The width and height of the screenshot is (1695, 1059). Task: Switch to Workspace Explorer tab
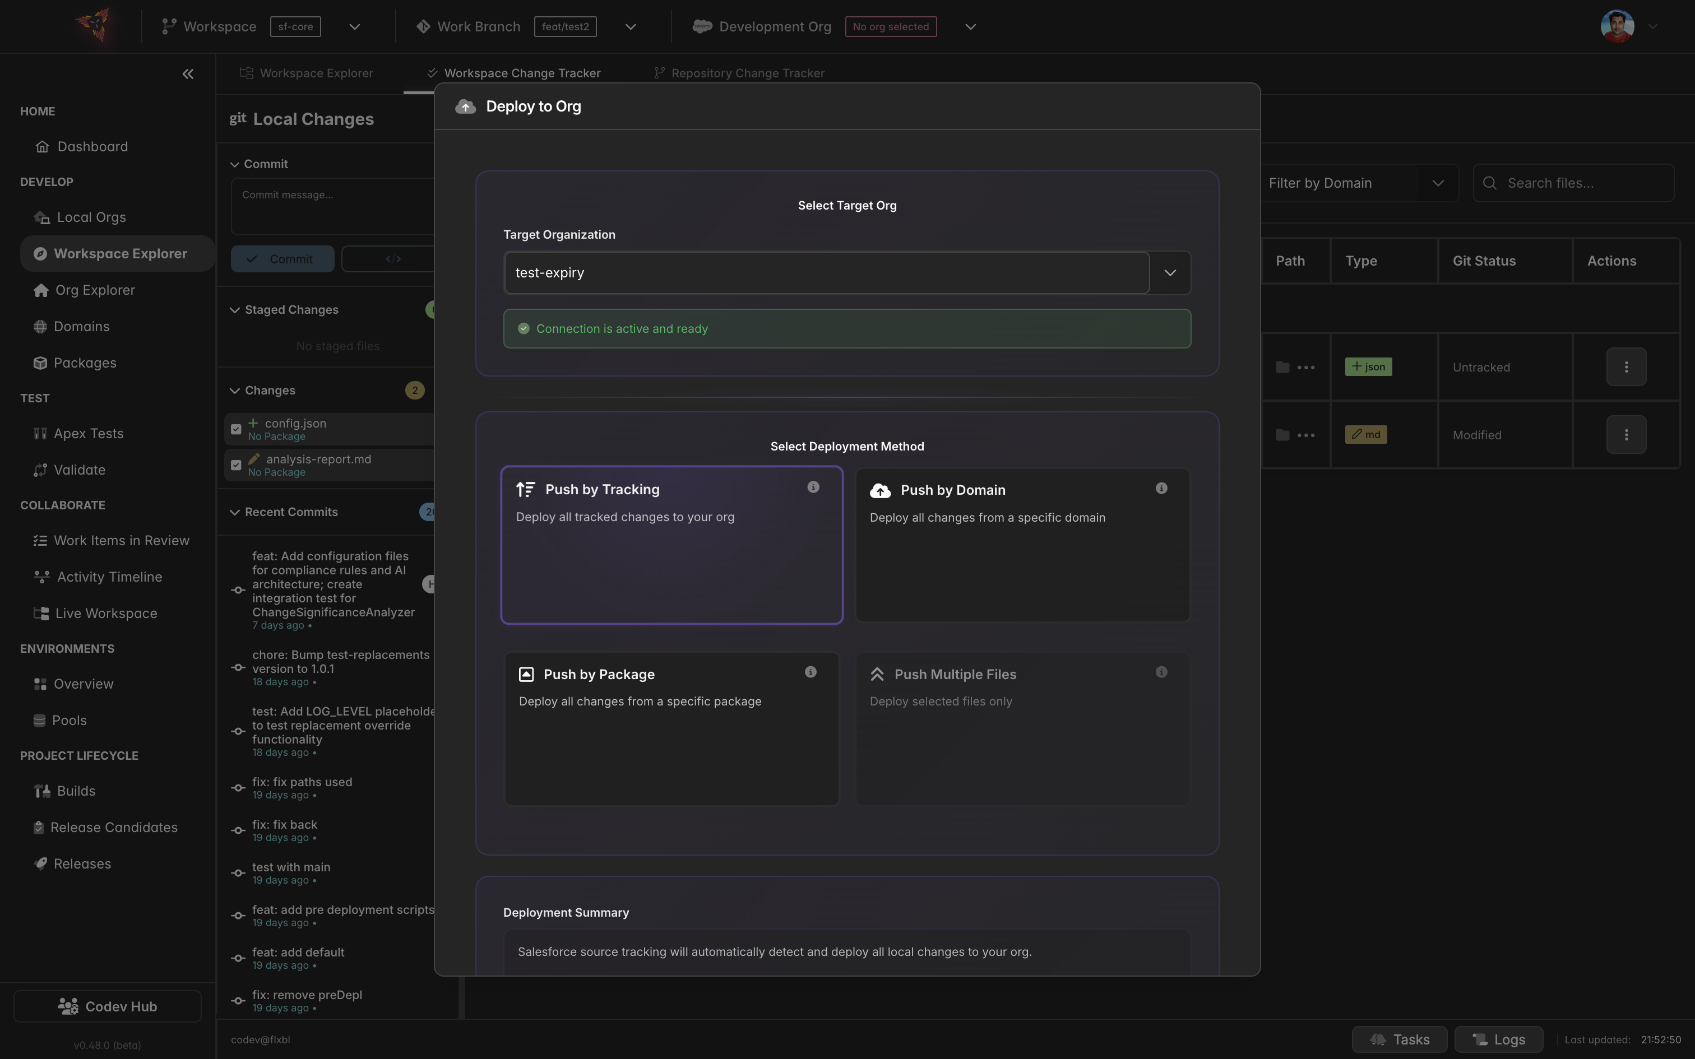click(x=306, y=73)
